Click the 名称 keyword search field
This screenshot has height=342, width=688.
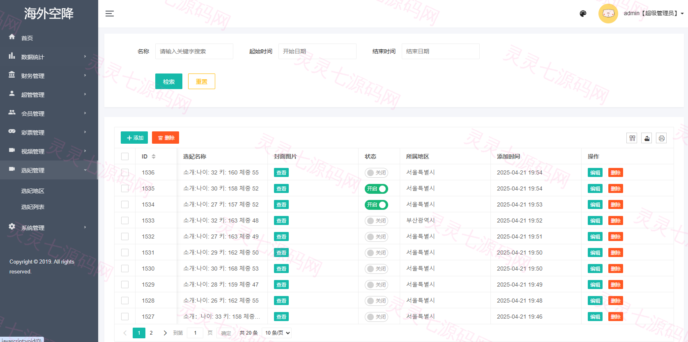[194, 51]
